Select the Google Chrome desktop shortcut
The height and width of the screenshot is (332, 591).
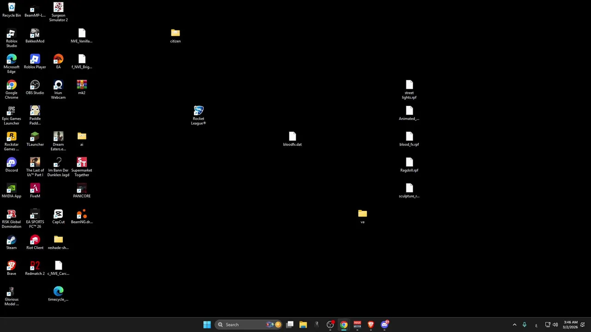(12, 89)
